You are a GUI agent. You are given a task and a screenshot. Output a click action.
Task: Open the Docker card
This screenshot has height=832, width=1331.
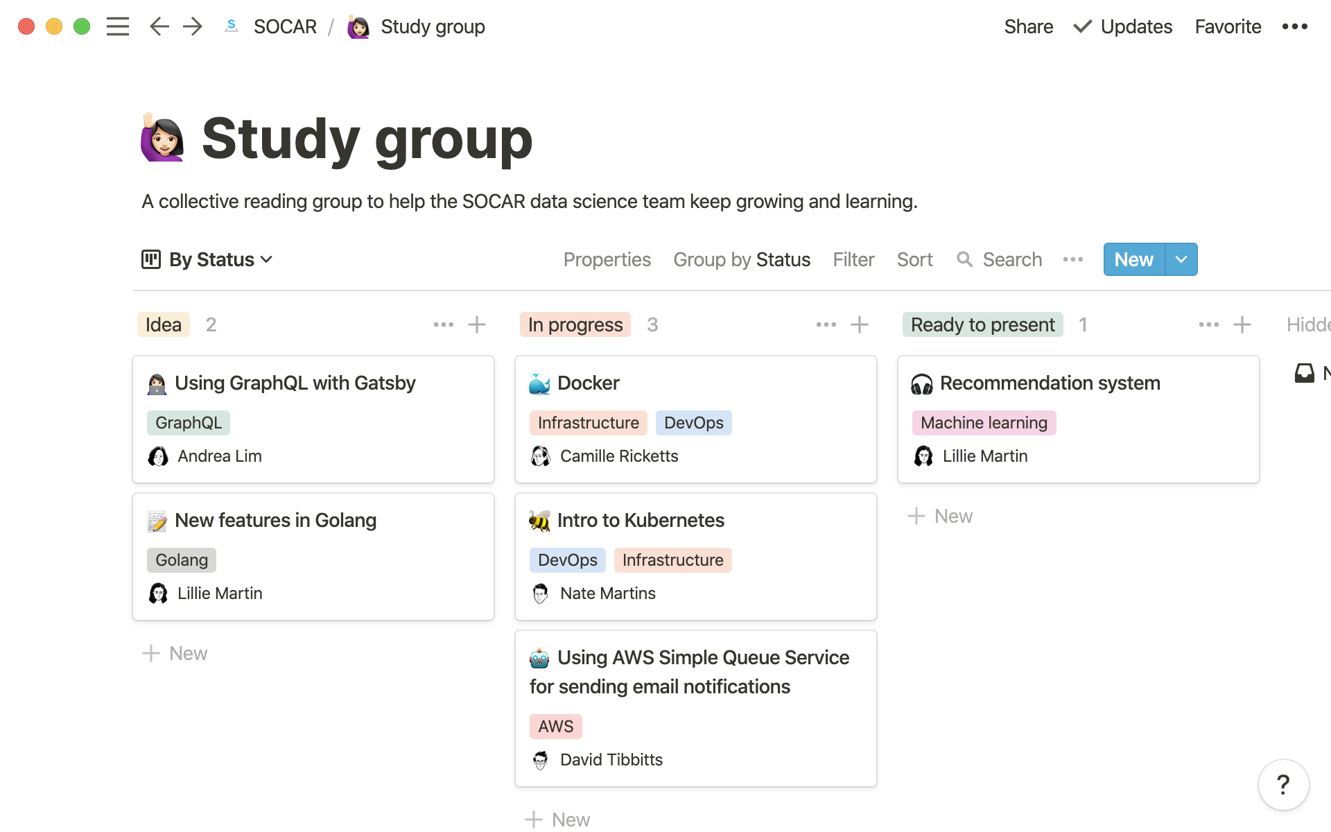pos(696,419)
